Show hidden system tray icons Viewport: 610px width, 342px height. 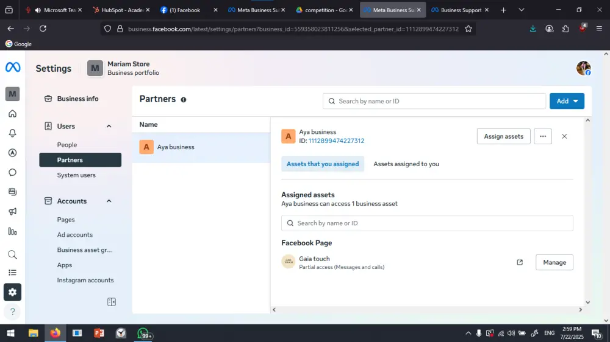pyautogui.click(x=468, y=333)
